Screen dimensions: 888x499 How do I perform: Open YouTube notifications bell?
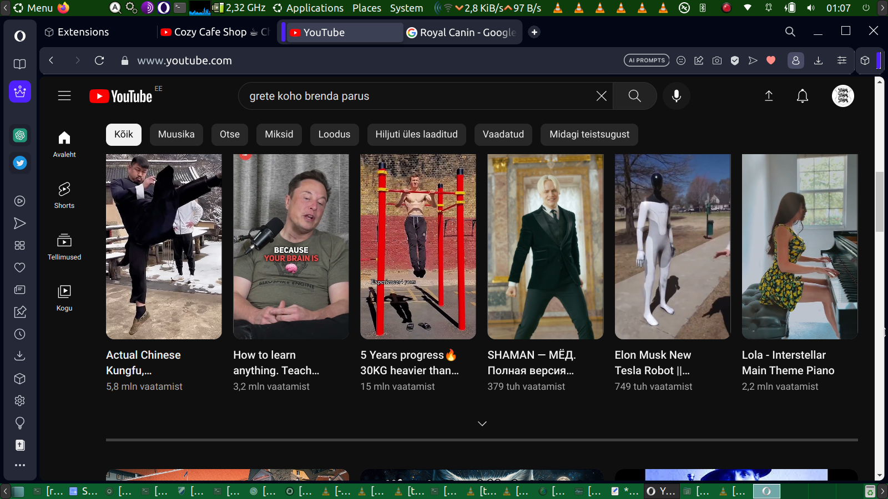click(x=802, y=96)
